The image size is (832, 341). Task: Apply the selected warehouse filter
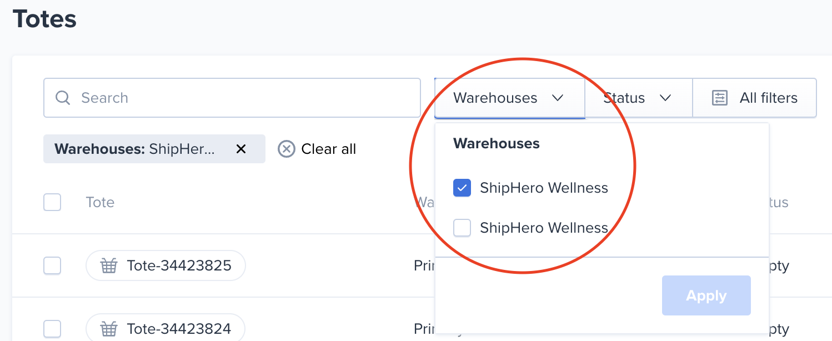coord(706,295)
